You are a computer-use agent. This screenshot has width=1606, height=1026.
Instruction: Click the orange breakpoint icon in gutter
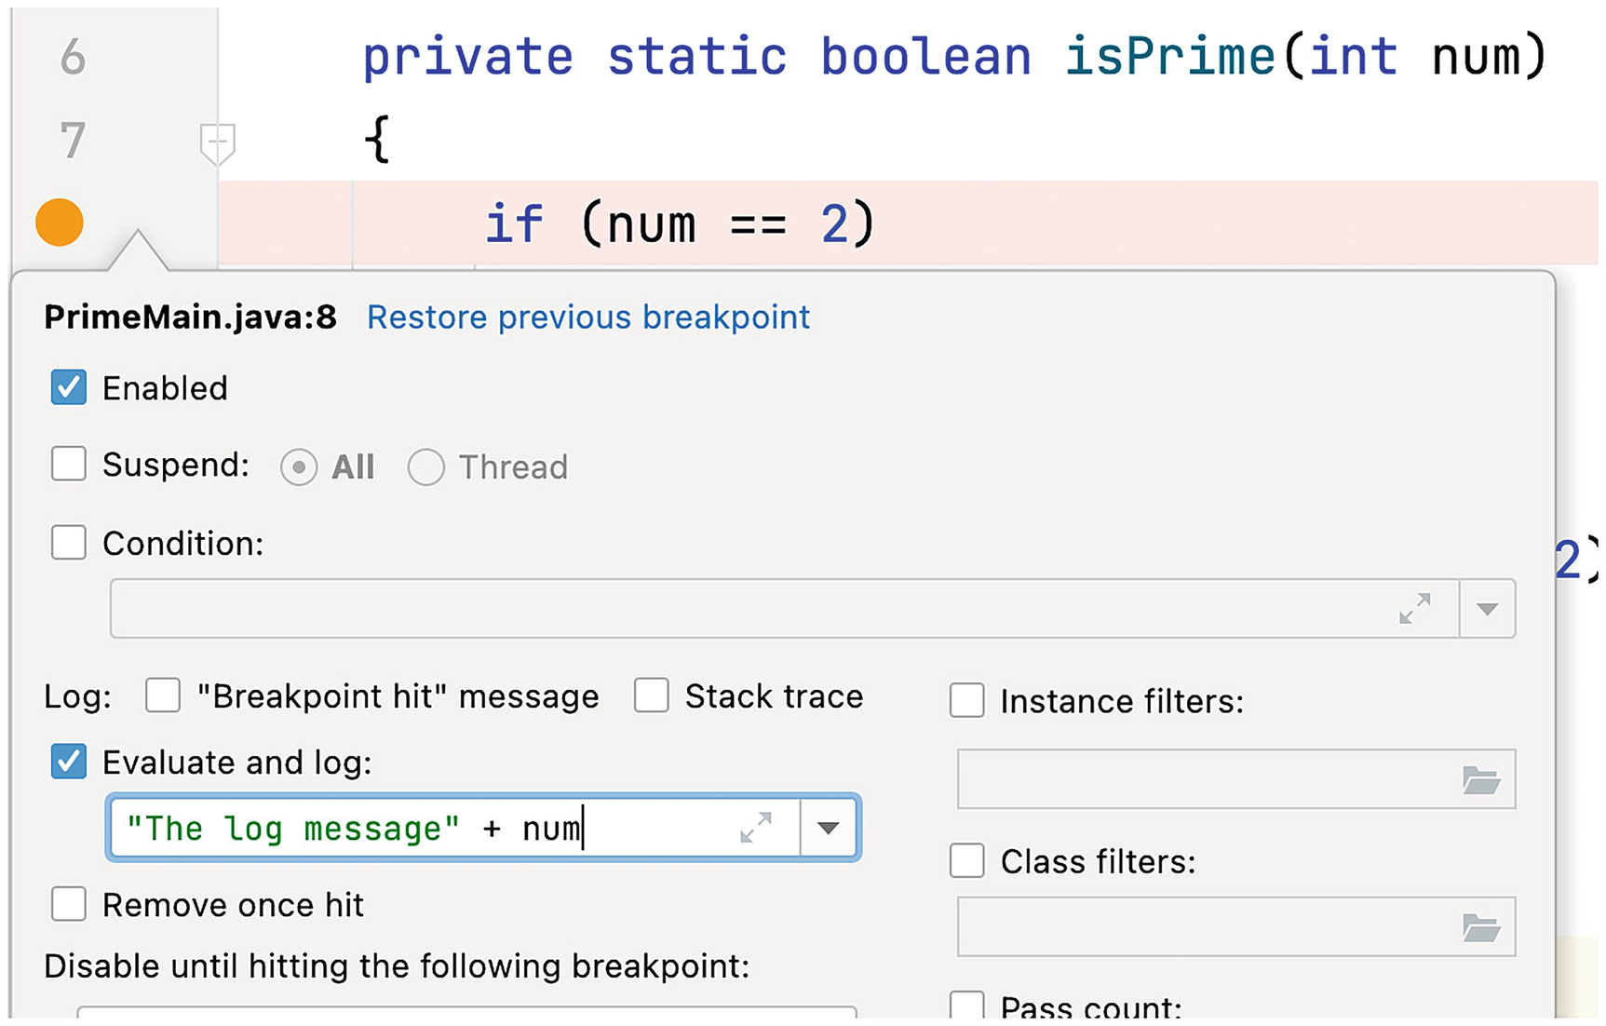[x=60, y=223]
